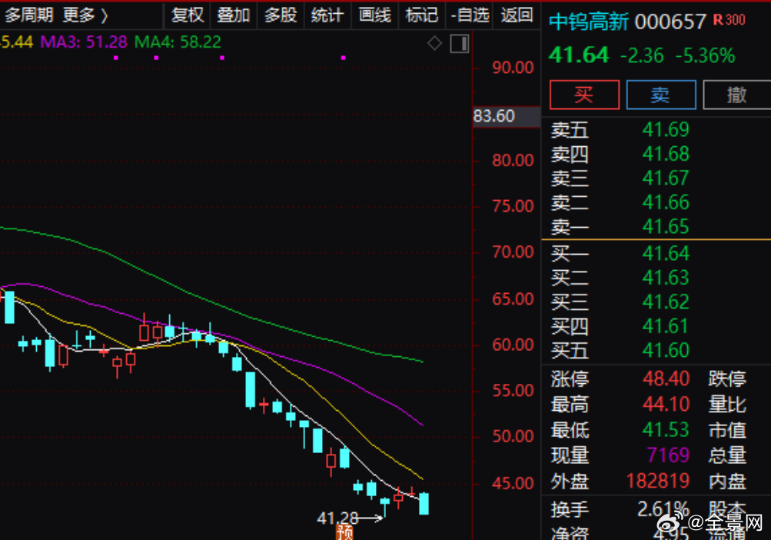Click the buy-three price 41.62
The width and height of the screenshot is (771, 540).
pos(666,302)
